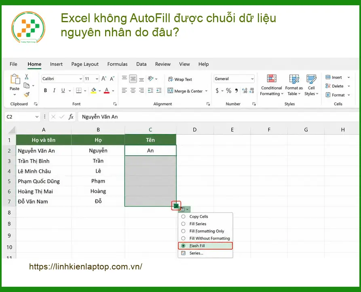Viewport: 361px width, 292px height.
Task: Align text right
Action: click(x=141, y=90)
